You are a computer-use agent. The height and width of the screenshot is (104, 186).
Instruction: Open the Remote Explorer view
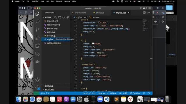point(37,54)
